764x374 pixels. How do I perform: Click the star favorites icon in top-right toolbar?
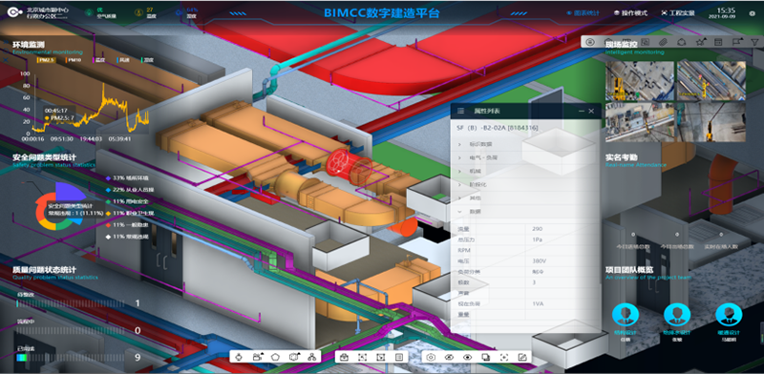click(700, 42)
